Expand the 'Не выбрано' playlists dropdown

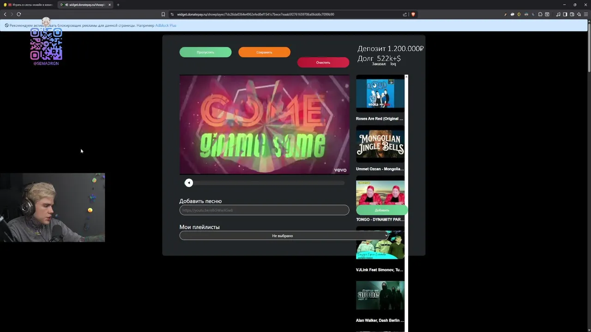(x=284, y=236)
